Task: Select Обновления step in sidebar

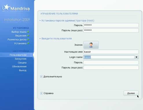Action: point(19,66)
